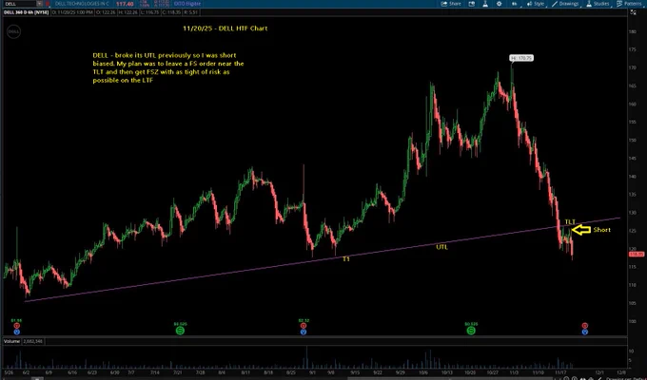Click the 2,682,346 volume value

click(32, 341)
